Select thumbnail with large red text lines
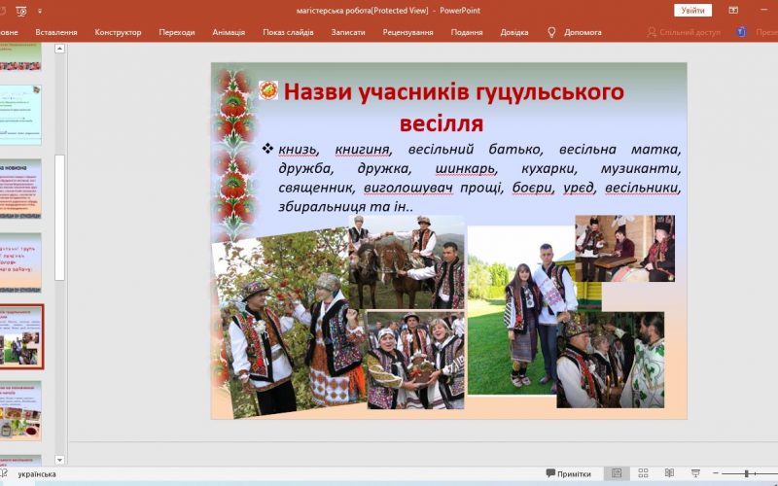778x486 pixels. pos(20,262)
